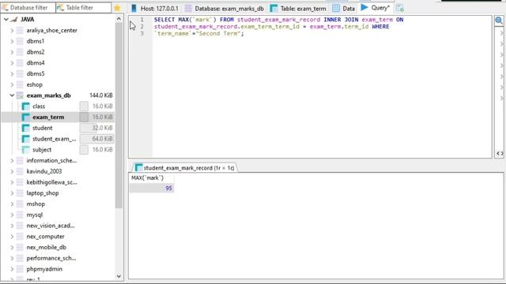Click the subject table icon

25,150
